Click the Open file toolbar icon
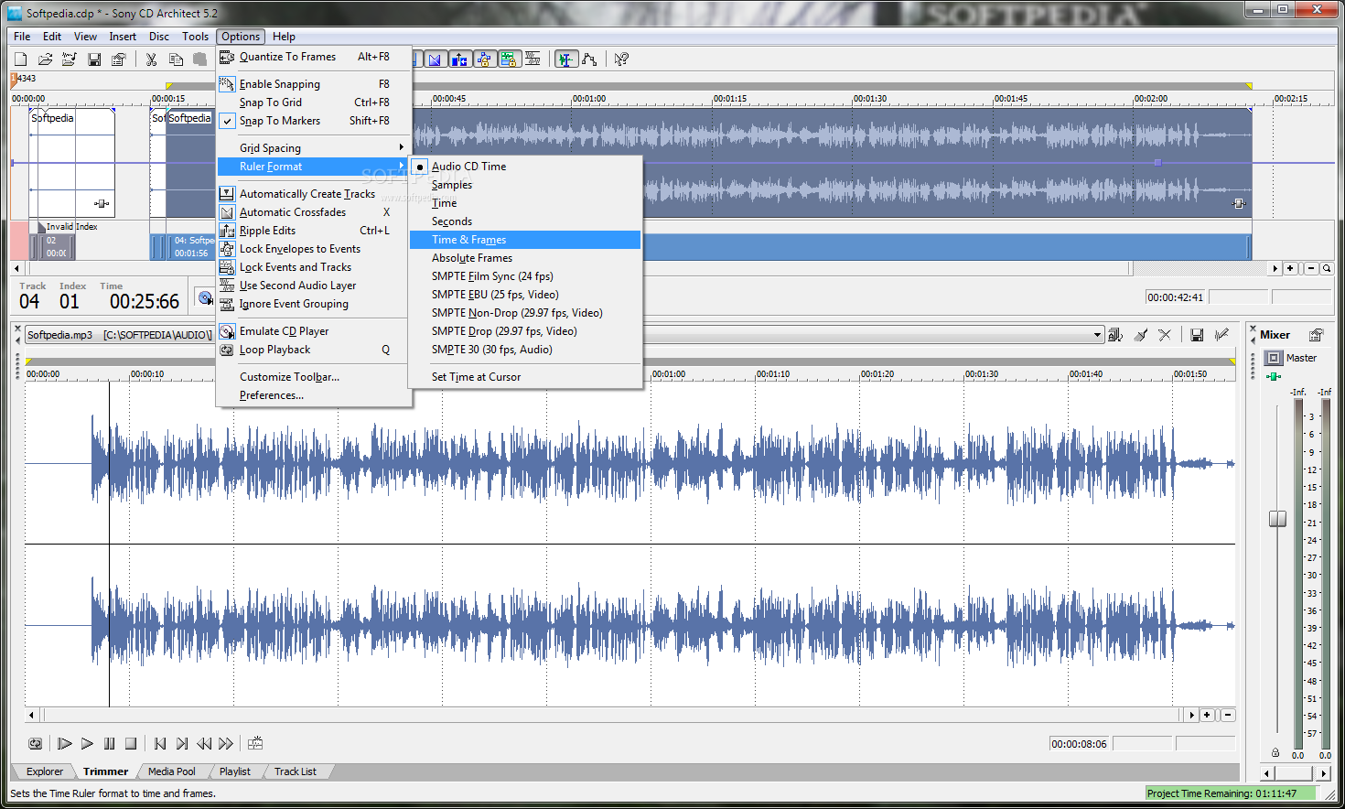Image resolution: width=1345 pixels, height=809 pixels. point(45,59)
